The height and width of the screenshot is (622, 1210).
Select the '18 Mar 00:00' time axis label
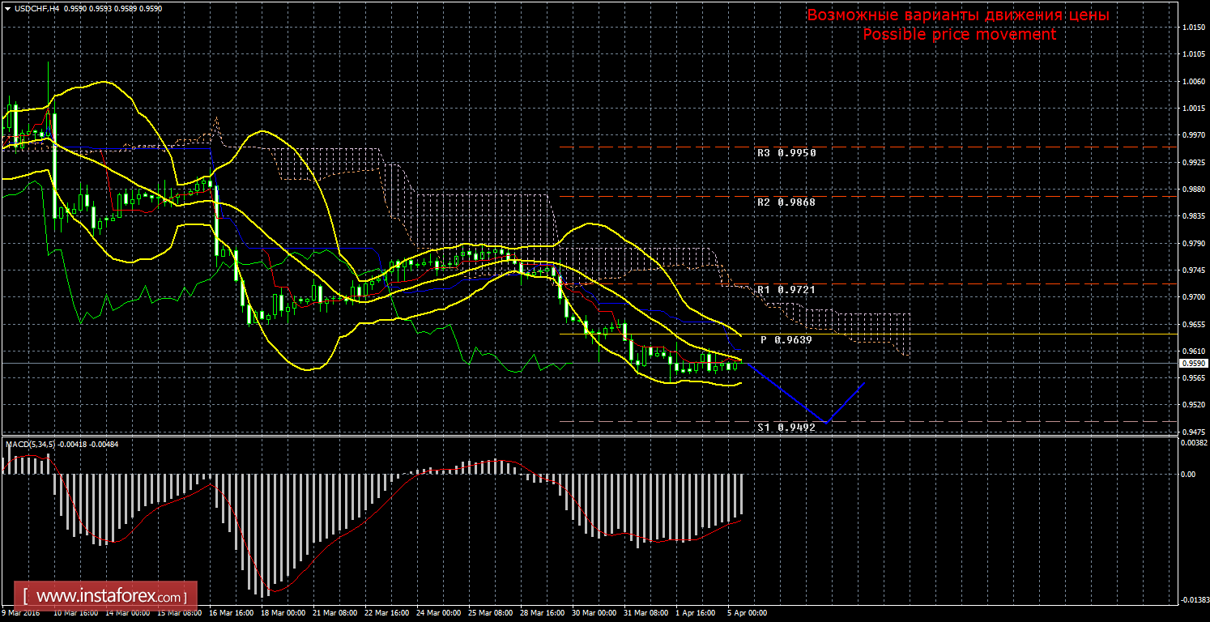(x=284, y=613)
